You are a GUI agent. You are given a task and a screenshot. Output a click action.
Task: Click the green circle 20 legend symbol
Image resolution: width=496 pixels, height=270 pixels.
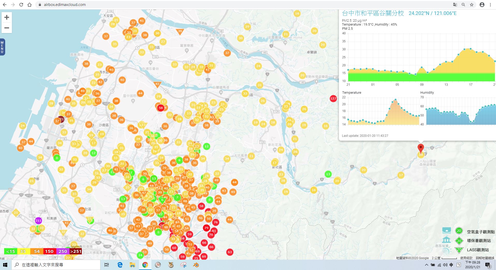pyautogui.click(x=459, y=231)
